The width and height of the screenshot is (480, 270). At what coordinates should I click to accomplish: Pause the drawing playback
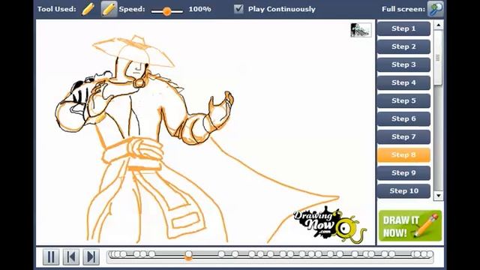tap(51, 256)
